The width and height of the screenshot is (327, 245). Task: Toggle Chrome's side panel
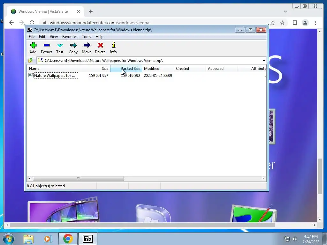click(295, 23)
